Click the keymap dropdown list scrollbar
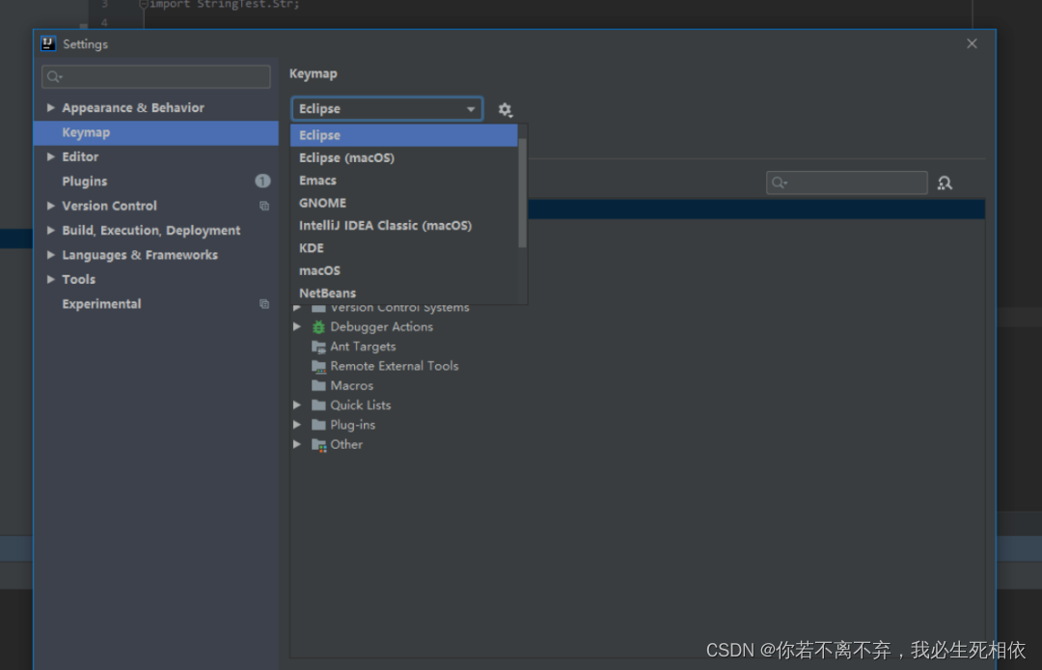 522,193
